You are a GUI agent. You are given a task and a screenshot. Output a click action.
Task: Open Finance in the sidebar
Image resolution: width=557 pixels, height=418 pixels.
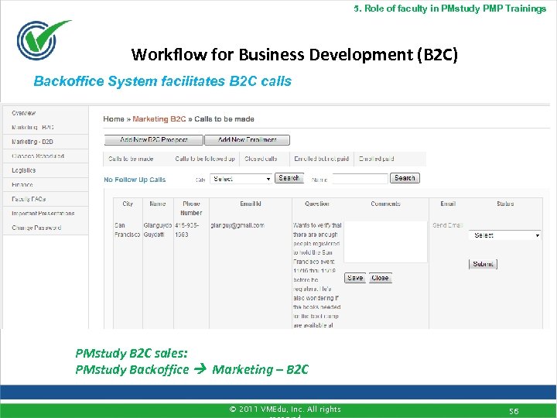pos(22,185)
